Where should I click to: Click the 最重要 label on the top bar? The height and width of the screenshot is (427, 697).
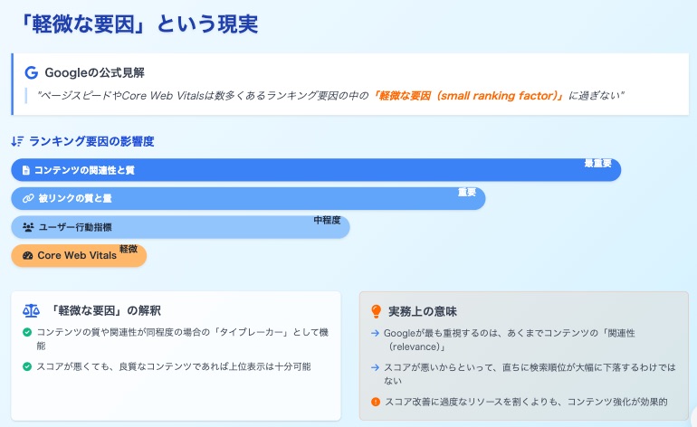(x=597, y=164)
